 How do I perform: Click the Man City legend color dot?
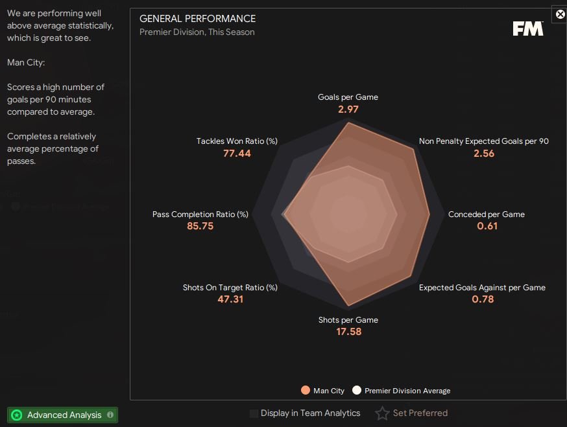[x=306, y=391]
